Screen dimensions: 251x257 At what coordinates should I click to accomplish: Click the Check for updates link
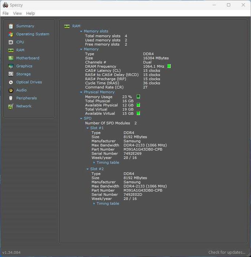(x=227, y=252)
